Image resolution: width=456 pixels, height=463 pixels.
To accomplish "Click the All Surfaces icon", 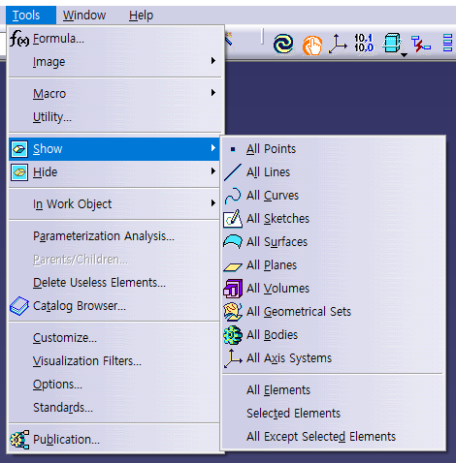I will coord(233,242).
